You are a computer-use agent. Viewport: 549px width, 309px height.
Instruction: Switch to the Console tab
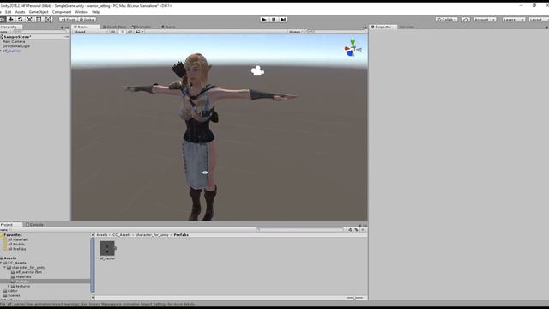tap(34, 225)
